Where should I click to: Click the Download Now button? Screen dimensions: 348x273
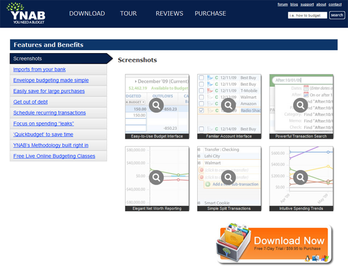click(275, 244)
